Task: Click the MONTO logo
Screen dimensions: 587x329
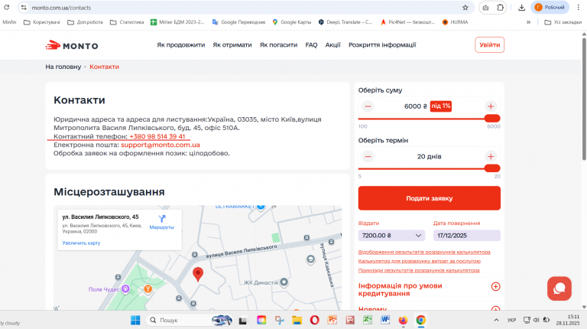Action: (x=72, y=45)
